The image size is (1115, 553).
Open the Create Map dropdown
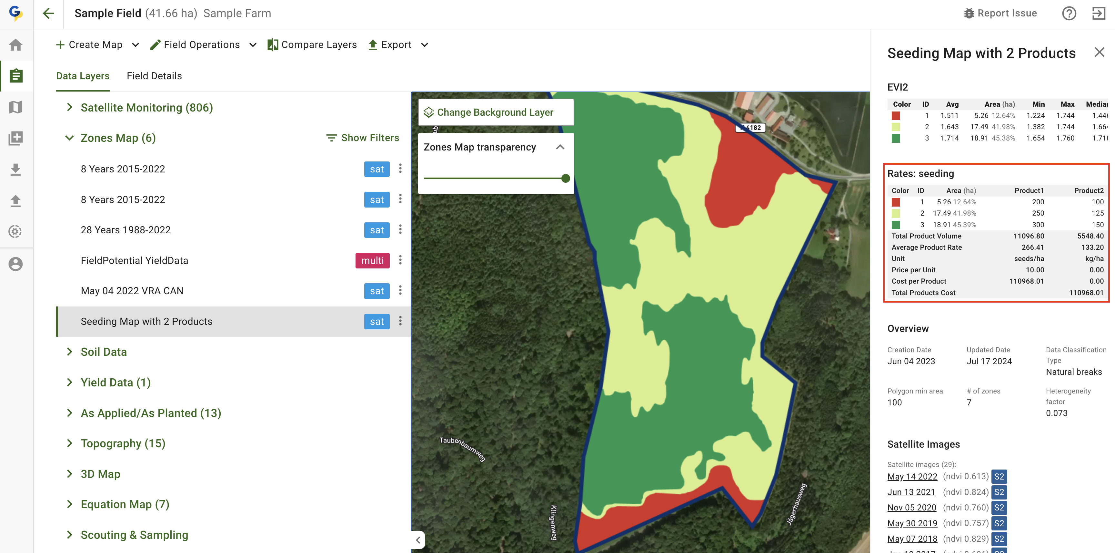click(x=136, y=45)
